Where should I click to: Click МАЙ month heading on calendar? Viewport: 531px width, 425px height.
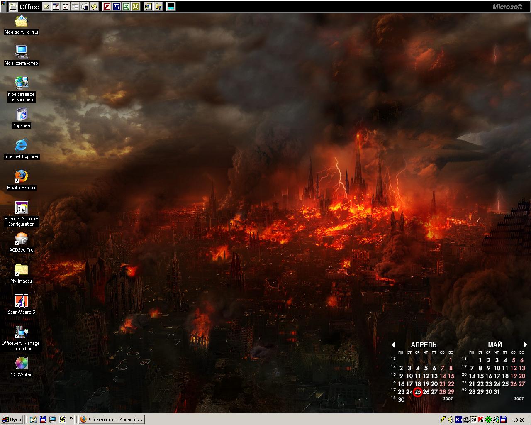click(495, 345)
